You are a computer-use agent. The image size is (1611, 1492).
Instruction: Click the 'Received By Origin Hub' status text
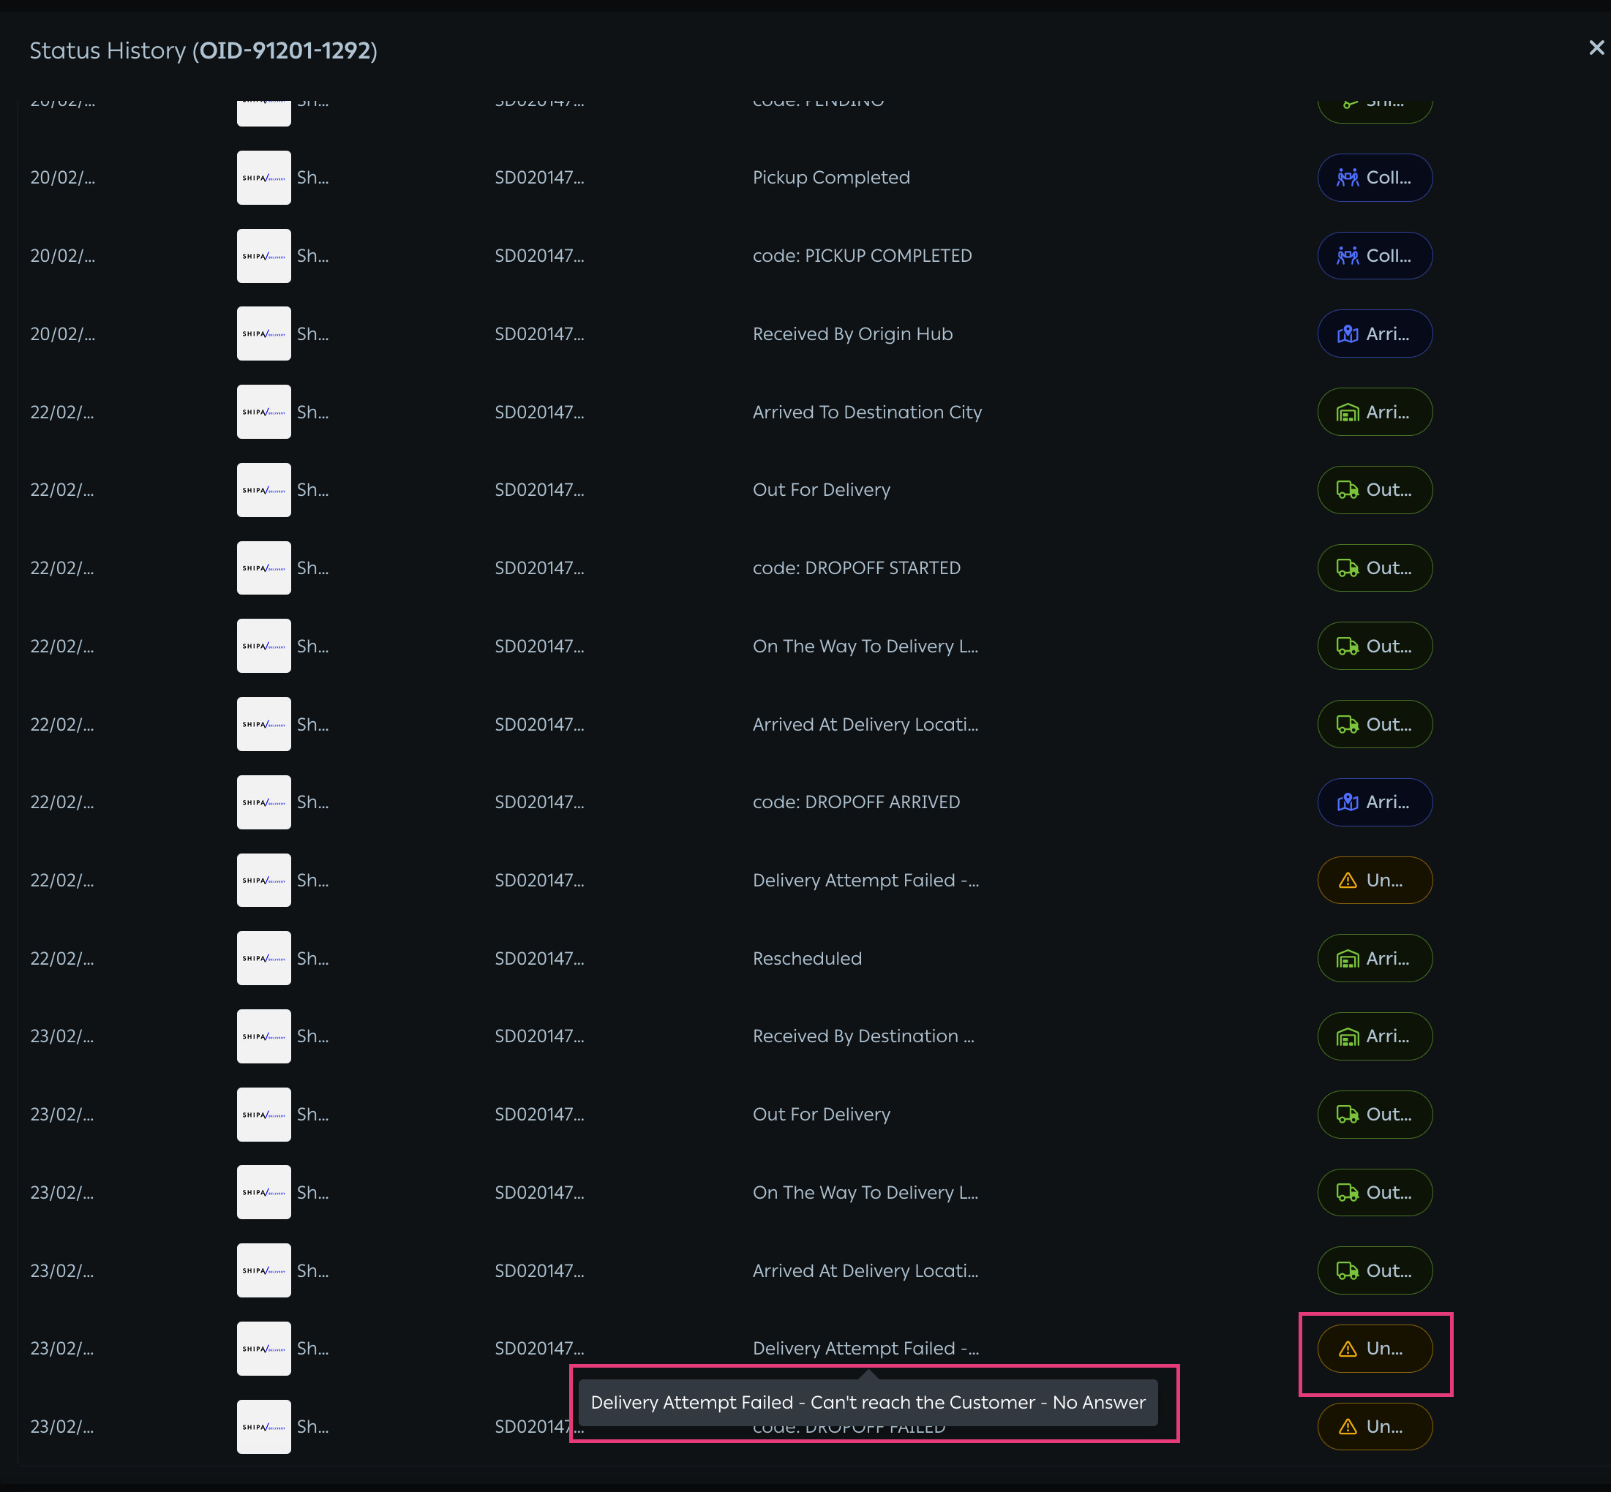(x=852, y=334)
